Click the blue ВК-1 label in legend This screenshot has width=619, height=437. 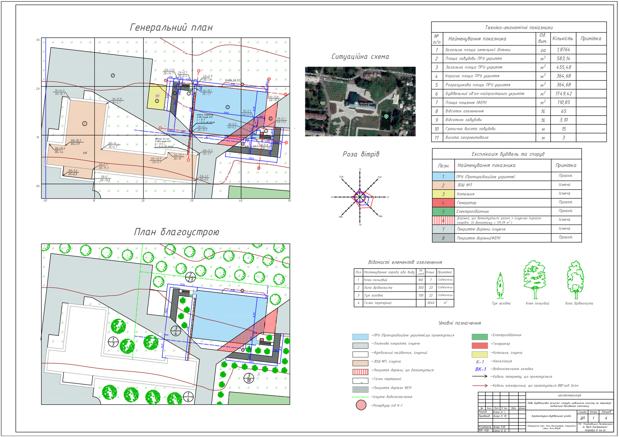coord(480,369)
